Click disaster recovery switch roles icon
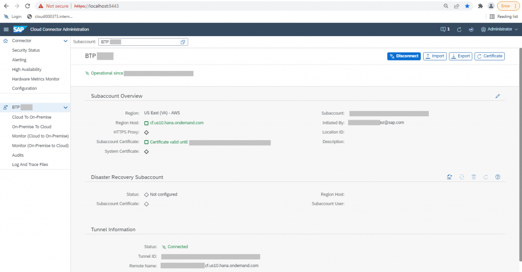The height and width of the screenshot is (272, 522). coord(462,177)
